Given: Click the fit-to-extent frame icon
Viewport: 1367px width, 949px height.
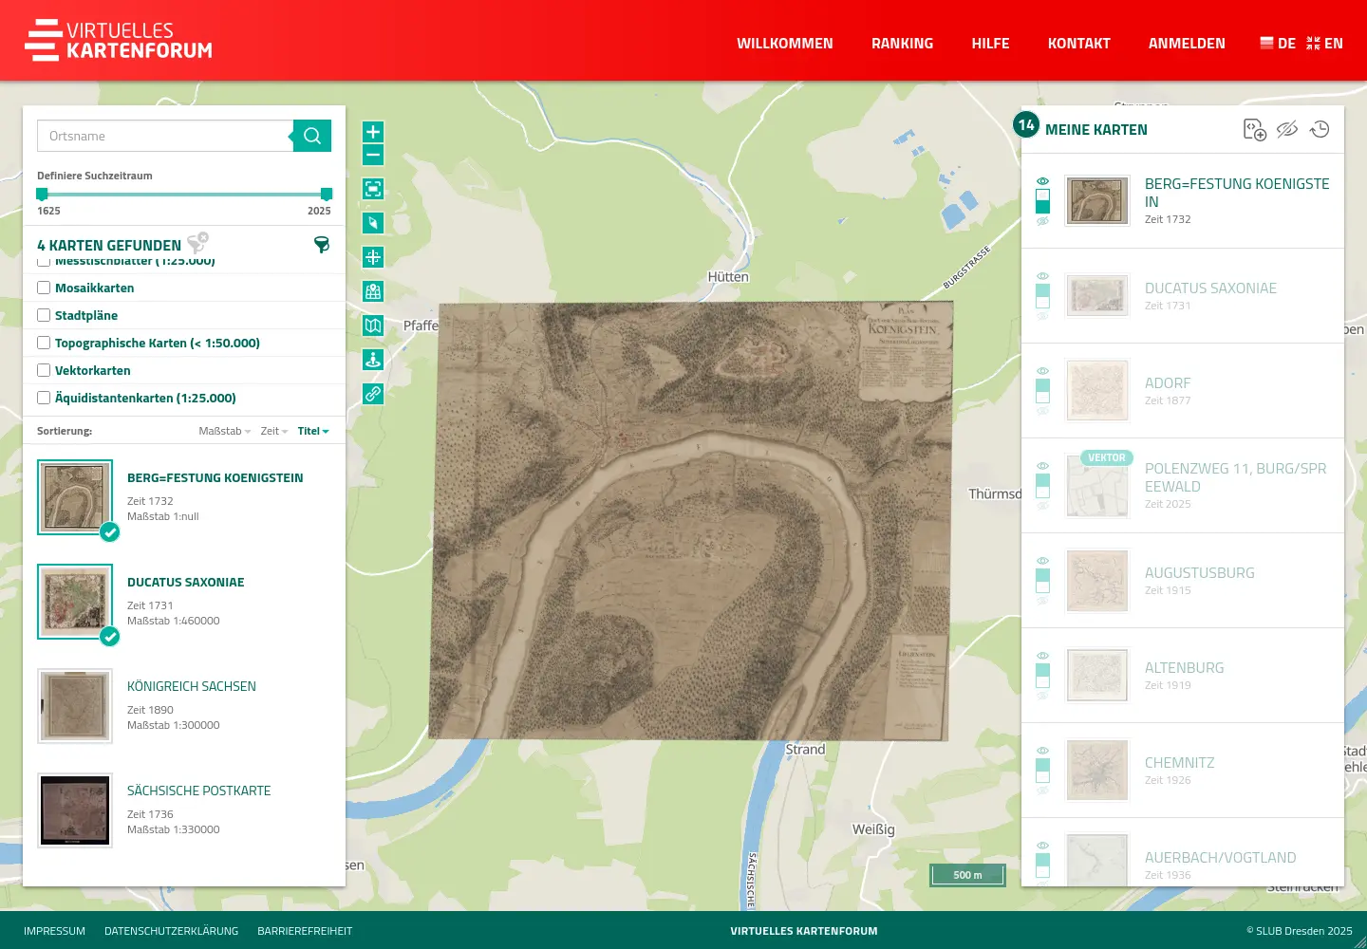Looking at the screenshot, I should 373,189.
